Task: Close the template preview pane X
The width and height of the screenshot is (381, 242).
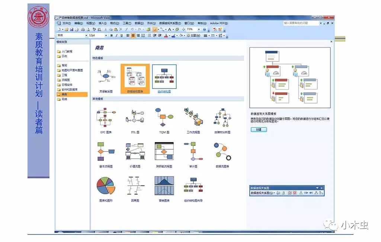Action: (x=332, y=42)
